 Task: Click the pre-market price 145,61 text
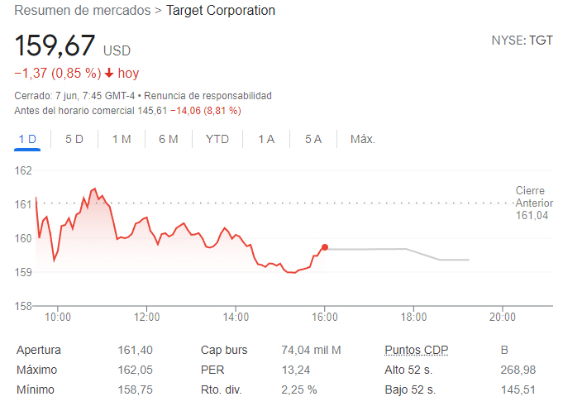tap(152, 110)
